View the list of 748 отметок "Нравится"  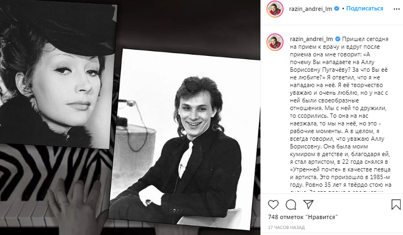tap(303, 217)
